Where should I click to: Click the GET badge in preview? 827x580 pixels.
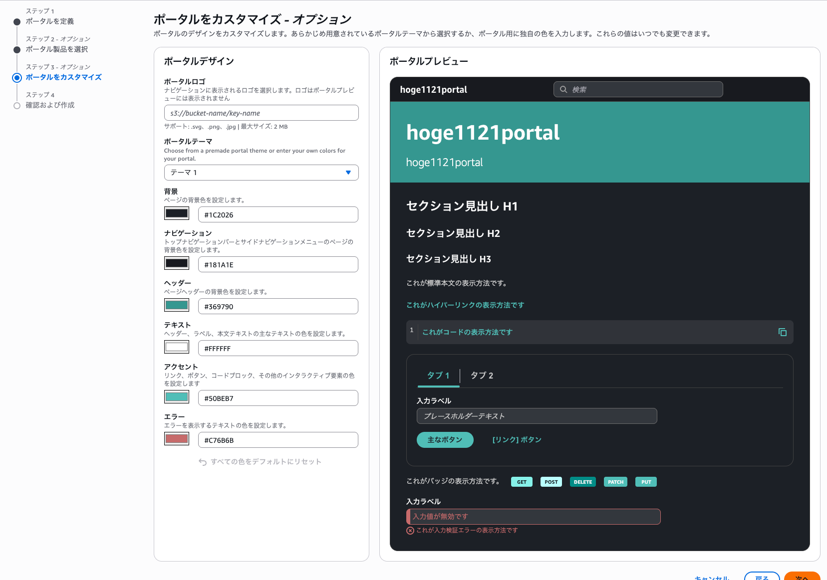coord(522,482)
